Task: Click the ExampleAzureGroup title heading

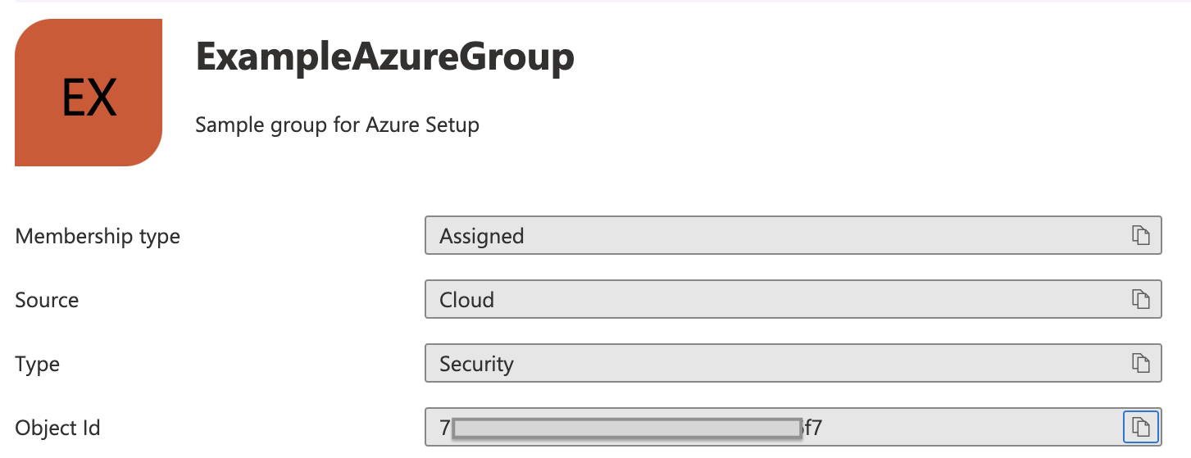Action: pyautogui.click(x=384, y=58)
